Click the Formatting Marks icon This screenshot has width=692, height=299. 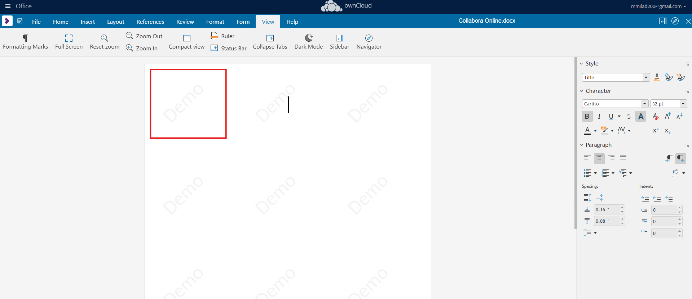[25, 38]
